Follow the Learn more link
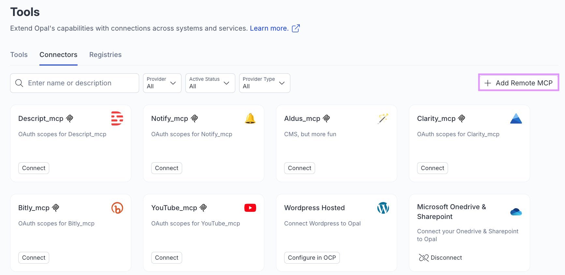Screen dimensions: 565x275 click(x=269, y=28)
